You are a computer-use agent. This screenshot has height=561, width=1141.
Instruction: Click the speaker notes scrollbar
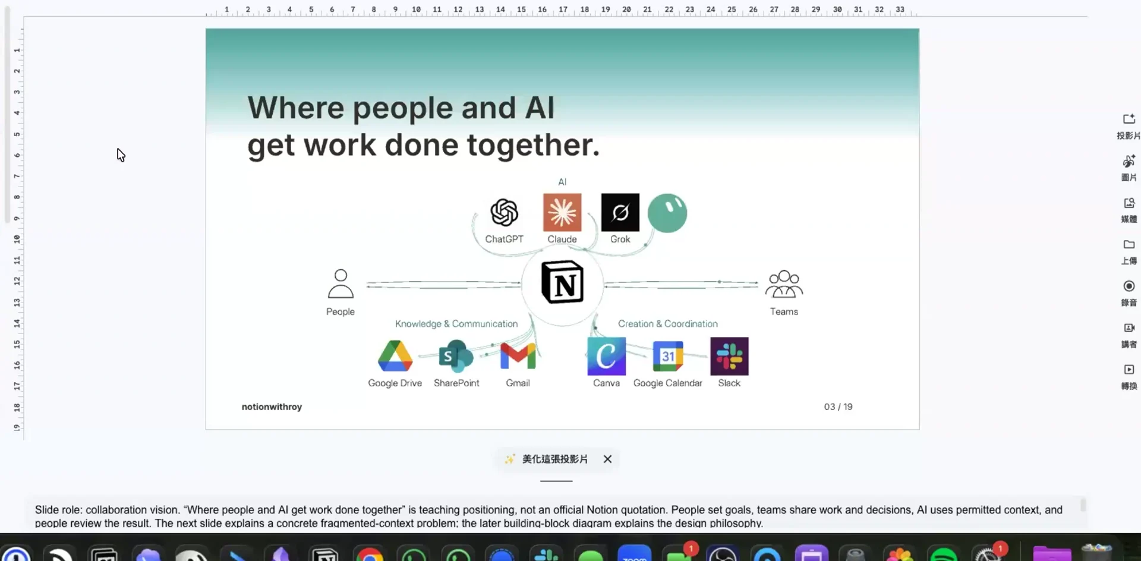click(x=1083, y=505)
